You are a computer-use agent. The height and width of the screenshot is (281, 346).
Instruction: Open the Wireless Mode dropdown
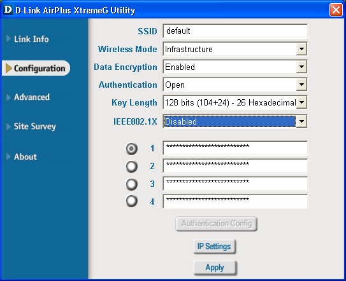point(301,49)
